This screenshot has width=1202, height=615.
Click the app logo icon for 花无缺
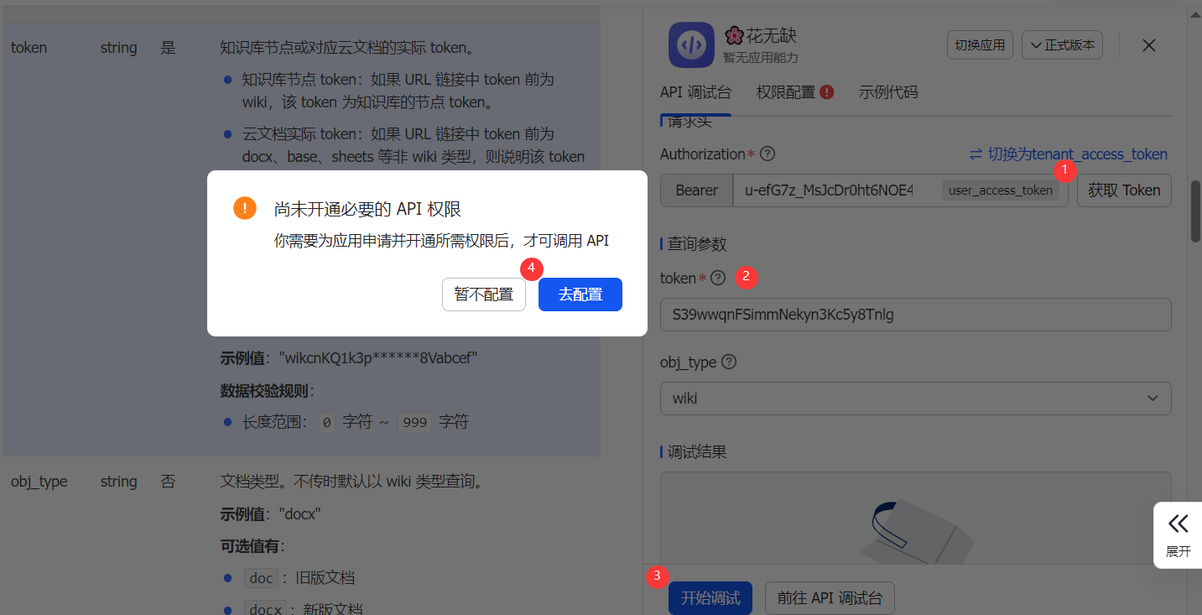pyautogui.click(x=690, y=45)
